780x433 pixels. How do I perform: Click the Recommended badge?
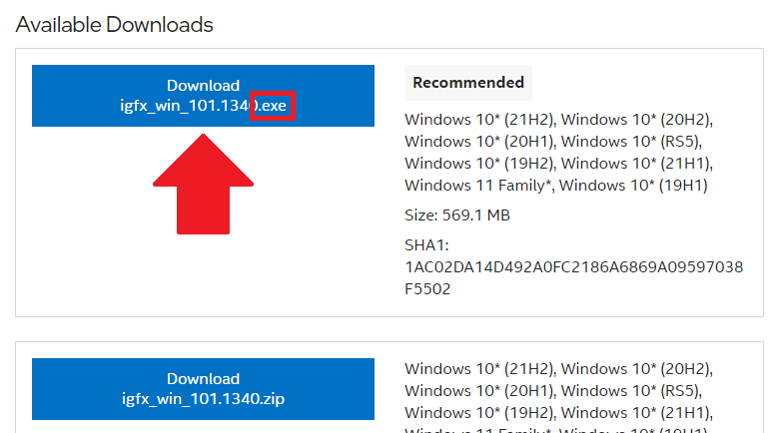pos(468,83)
